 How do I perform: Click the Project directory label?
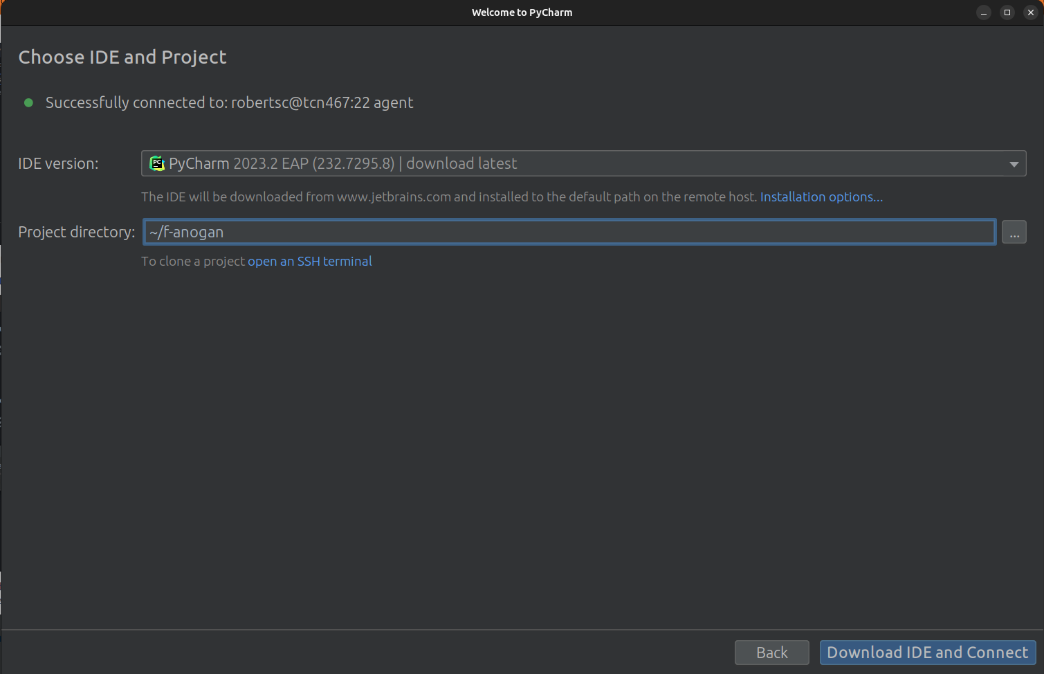pyautogui.click(x=76, y=232)
